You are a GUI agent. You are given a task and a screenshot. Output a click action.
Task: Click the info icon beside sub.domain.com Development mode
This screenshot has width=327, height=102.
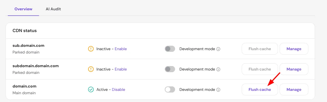click(218, 49)
